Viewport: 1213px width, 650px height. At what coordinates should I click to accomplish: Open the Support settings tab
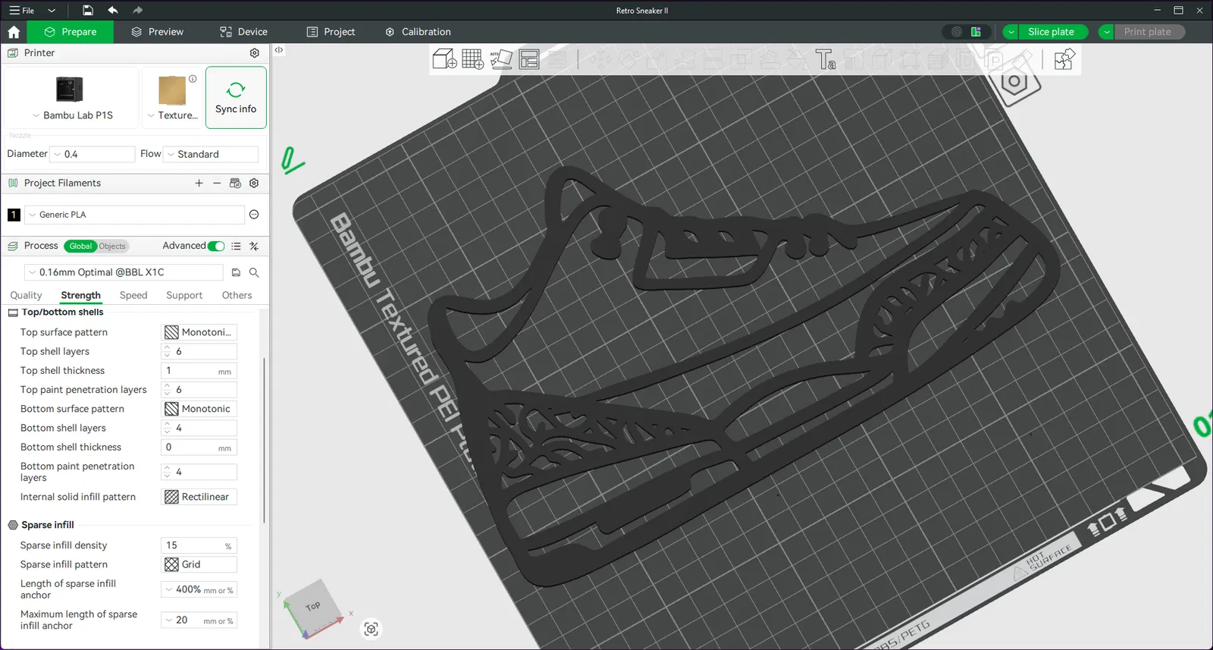click(x=184, y=295)
